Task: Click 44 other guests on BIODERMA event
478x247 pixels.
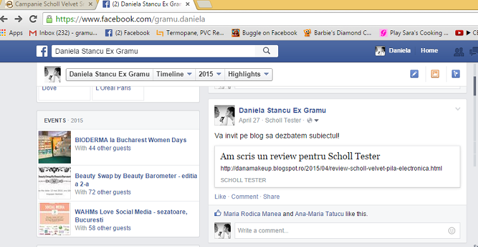Action: (110, 148)
